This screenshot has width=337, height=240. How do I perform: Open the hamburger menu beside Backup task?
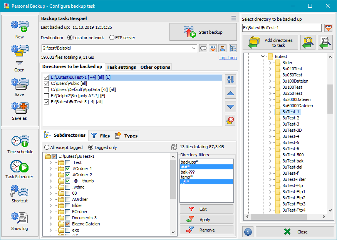click(234, 18)
